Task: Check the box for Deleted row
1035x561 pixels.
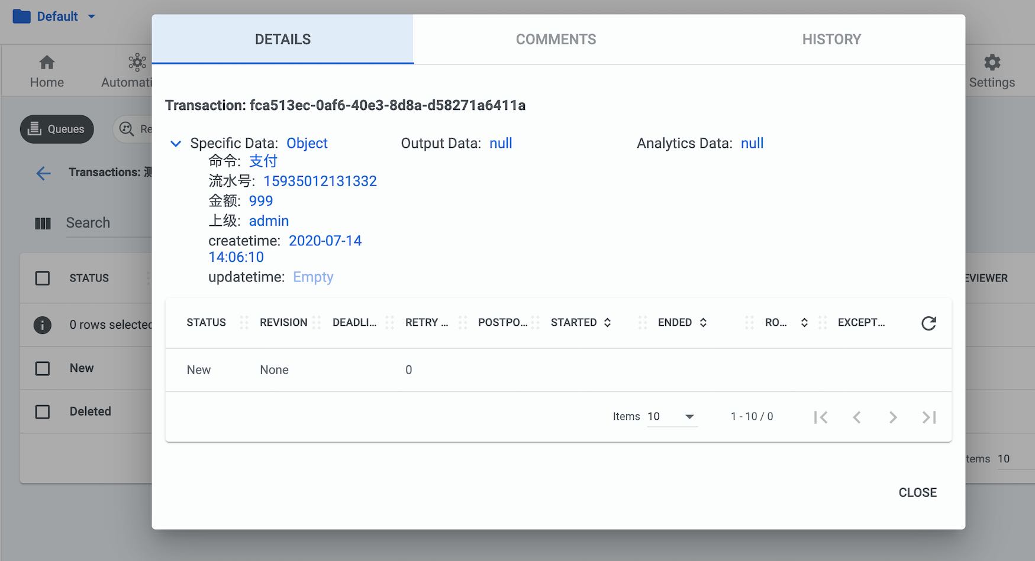Action: point(43,411)
